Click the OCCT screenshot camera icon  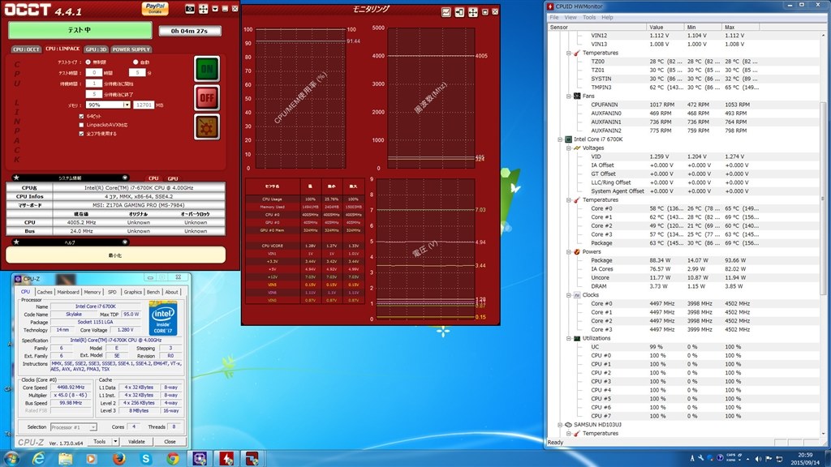(190, 9)
